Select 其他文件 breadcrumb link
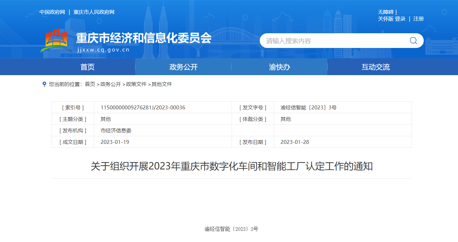Screen dimensions: 458x242 tap(162, 84)
